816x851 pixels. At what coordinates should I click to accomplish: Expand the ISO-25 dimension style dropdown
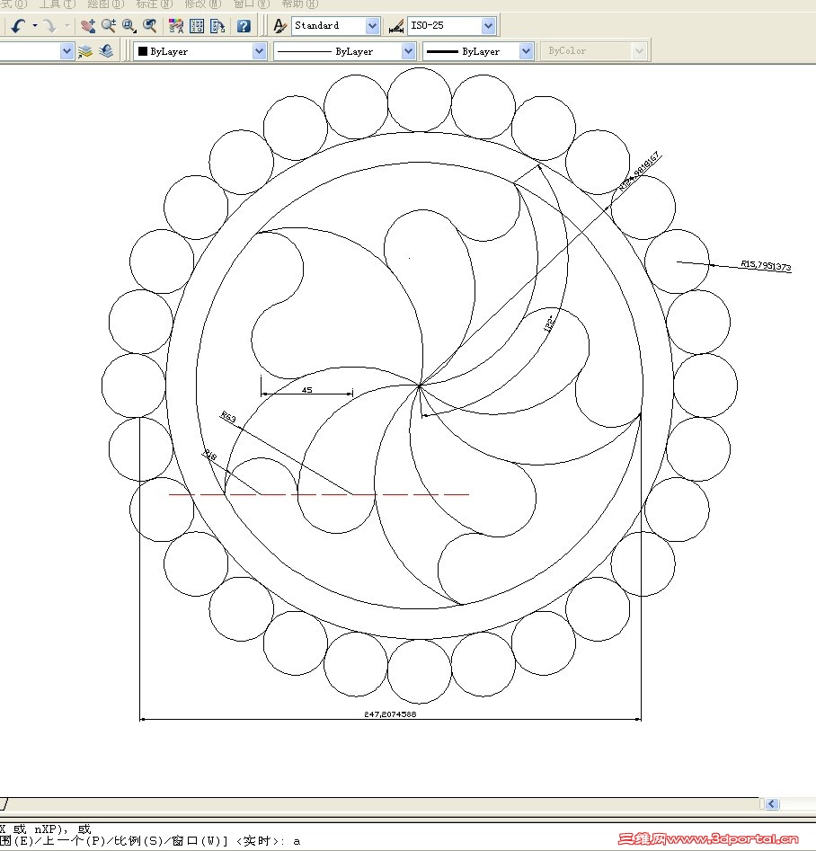488,25
